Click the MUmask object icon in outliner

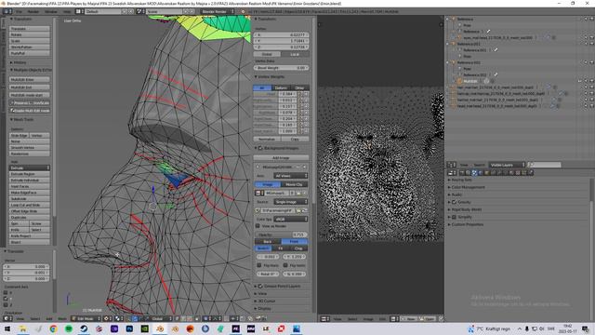[459, 81]
